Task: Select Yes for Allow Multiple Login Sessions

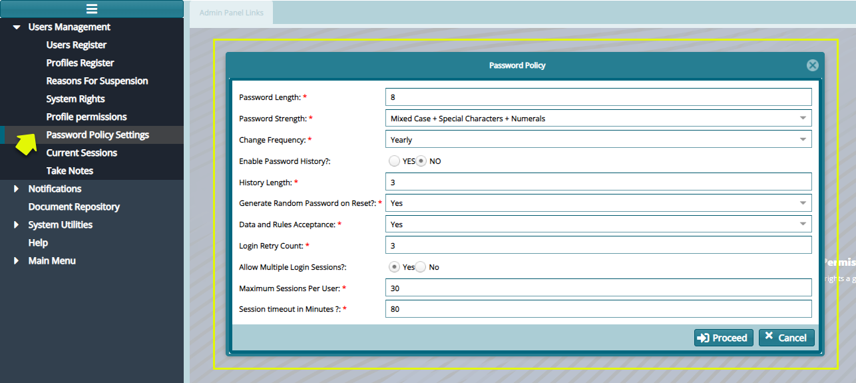Action: click(x=395, y=267)
